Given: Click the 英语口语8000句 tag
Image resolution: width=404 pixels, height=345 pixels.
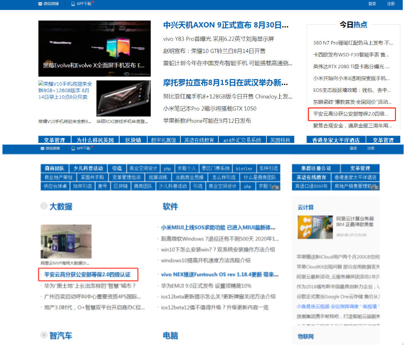Looking at the screenshot, I should 311,186.
